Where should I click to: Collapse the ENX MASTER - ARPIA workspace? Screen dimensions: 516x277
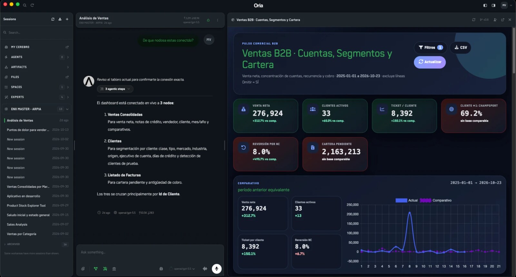(x=67, y=109)
